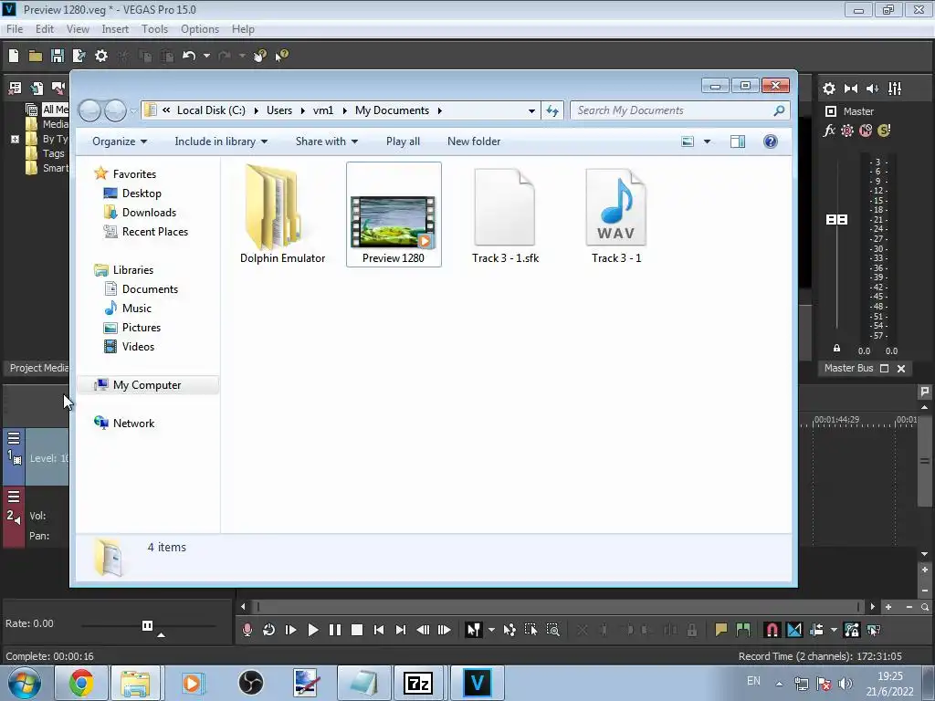Toggle the Explorer preview pane
This screenshot has width=935, height=701.
[738, 141]
